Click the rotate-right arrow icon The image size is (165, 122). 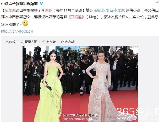(x=62, y=42)
